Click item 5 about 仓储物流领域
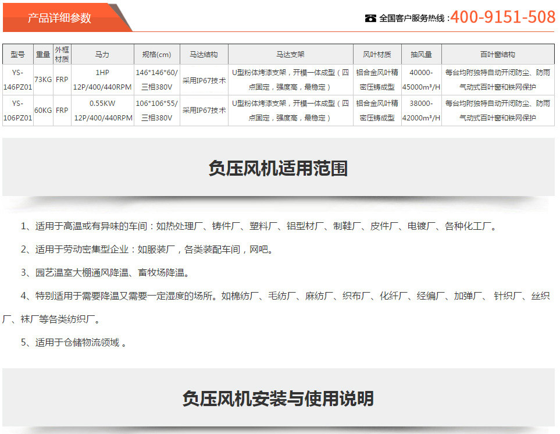 click(x=74, y=343)
